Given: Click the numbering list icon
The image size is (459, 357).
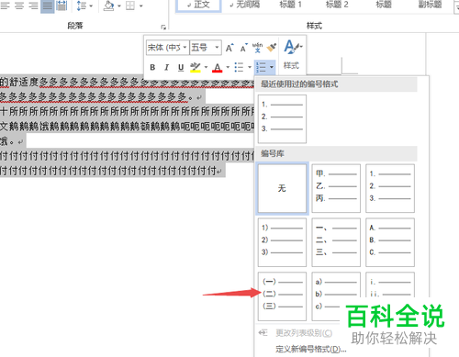Looking at the screenshot, I should [261, 67].
